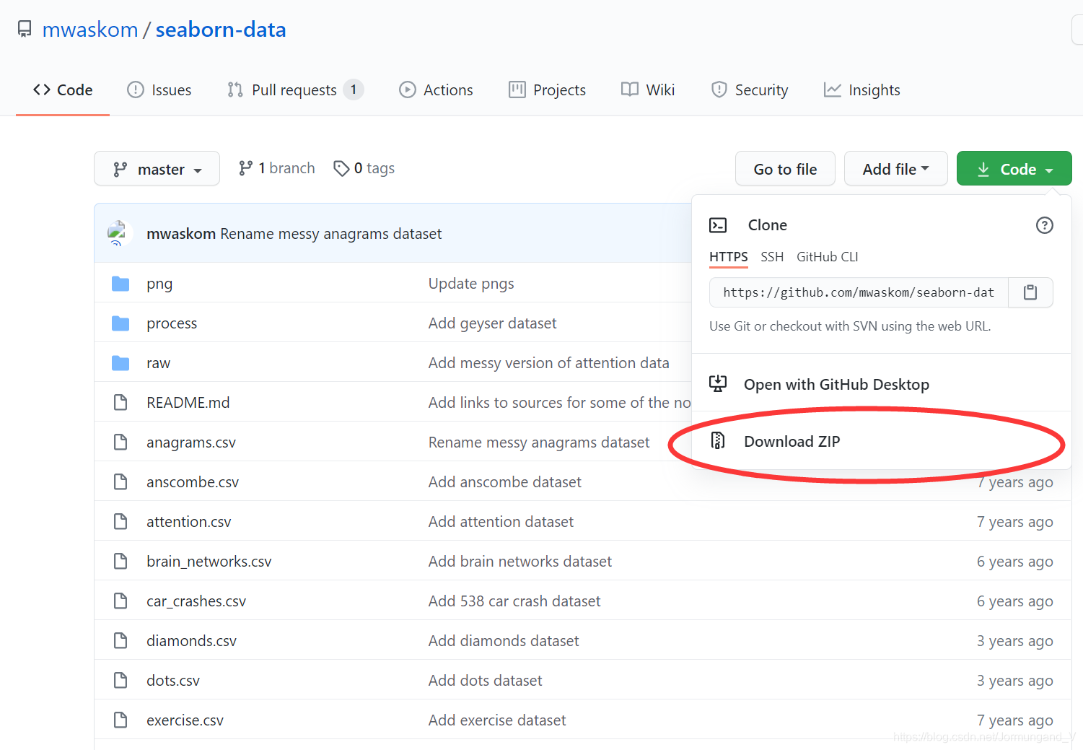Screen dimensions: 1083x750
Task: Click the anscombe.csv file icon
Action: 120,481
